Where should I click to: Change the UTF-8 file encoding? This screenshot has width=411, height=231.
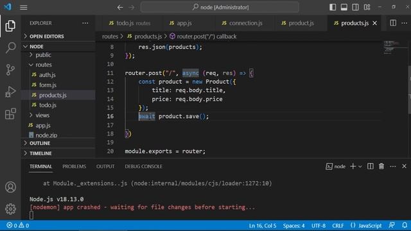pyautogui.click(x=319, y=225)
